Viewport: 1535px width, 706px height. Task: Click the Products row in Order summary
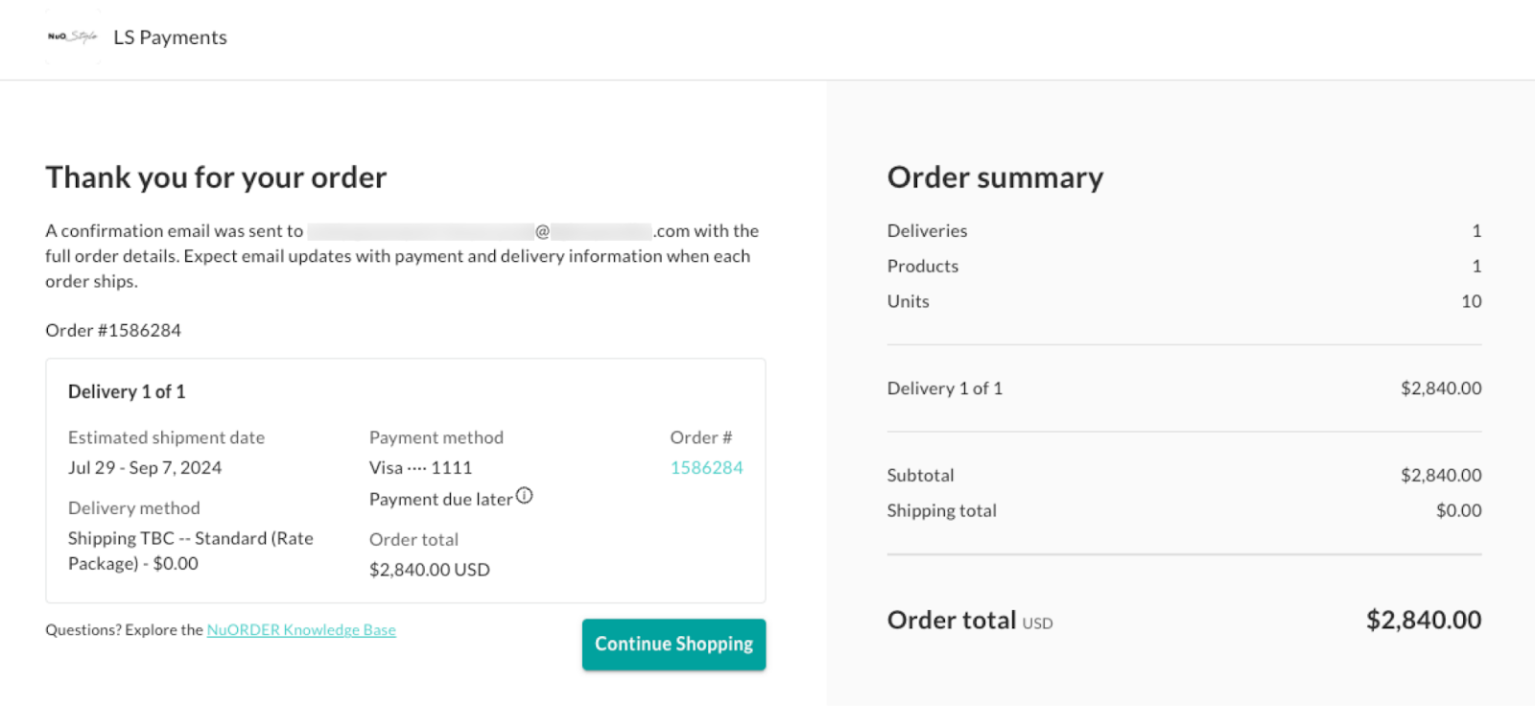[921, 266]
